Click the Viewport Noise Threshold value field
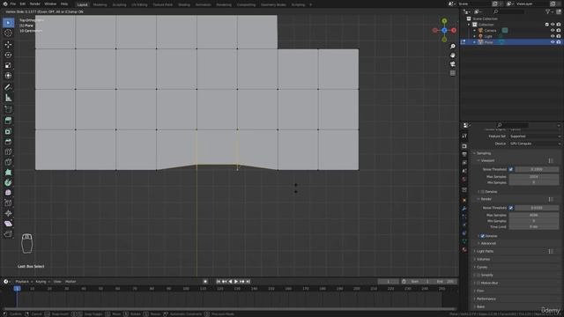 click(537, 169)
